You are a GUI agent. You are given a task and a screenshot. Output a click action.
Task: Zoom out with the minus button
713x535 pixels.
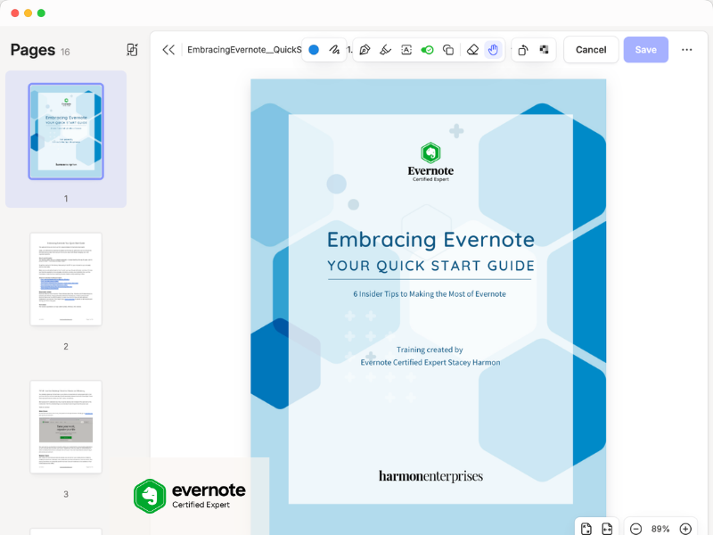635,529
